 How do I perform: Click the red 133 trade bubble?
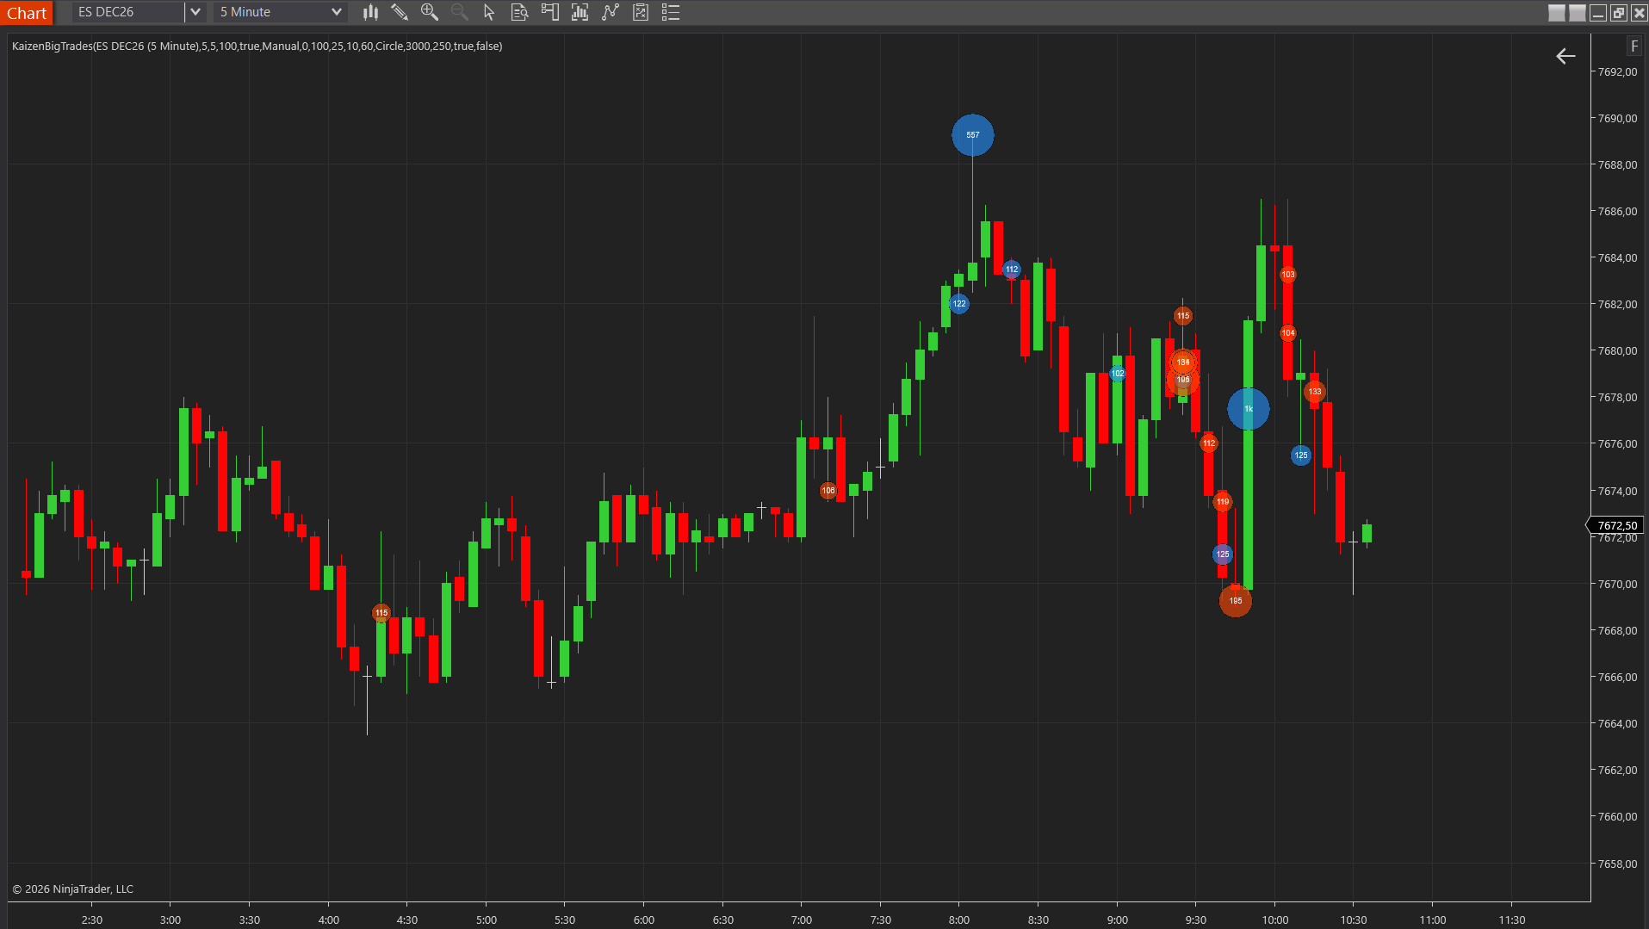coord(1315,392)
